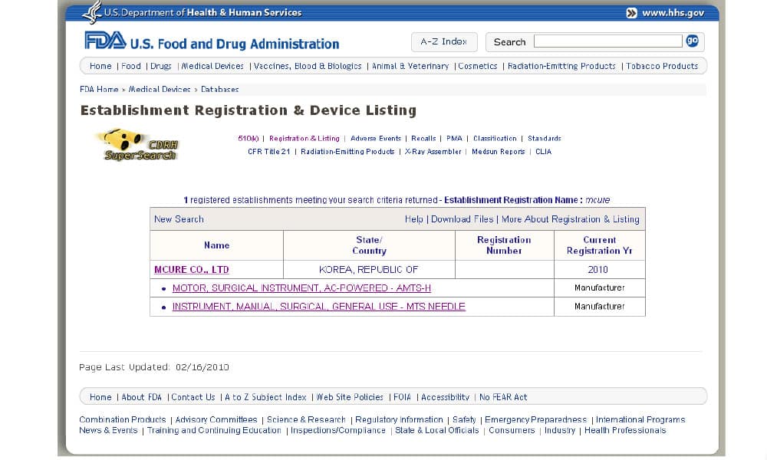Open the Standards link

click(x=545, y=139)
